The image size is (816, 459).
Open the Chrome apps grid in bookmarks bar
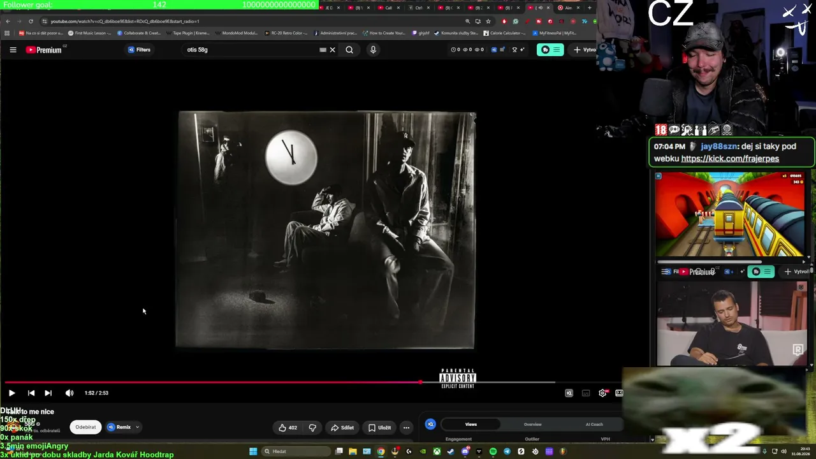(7, 33)
